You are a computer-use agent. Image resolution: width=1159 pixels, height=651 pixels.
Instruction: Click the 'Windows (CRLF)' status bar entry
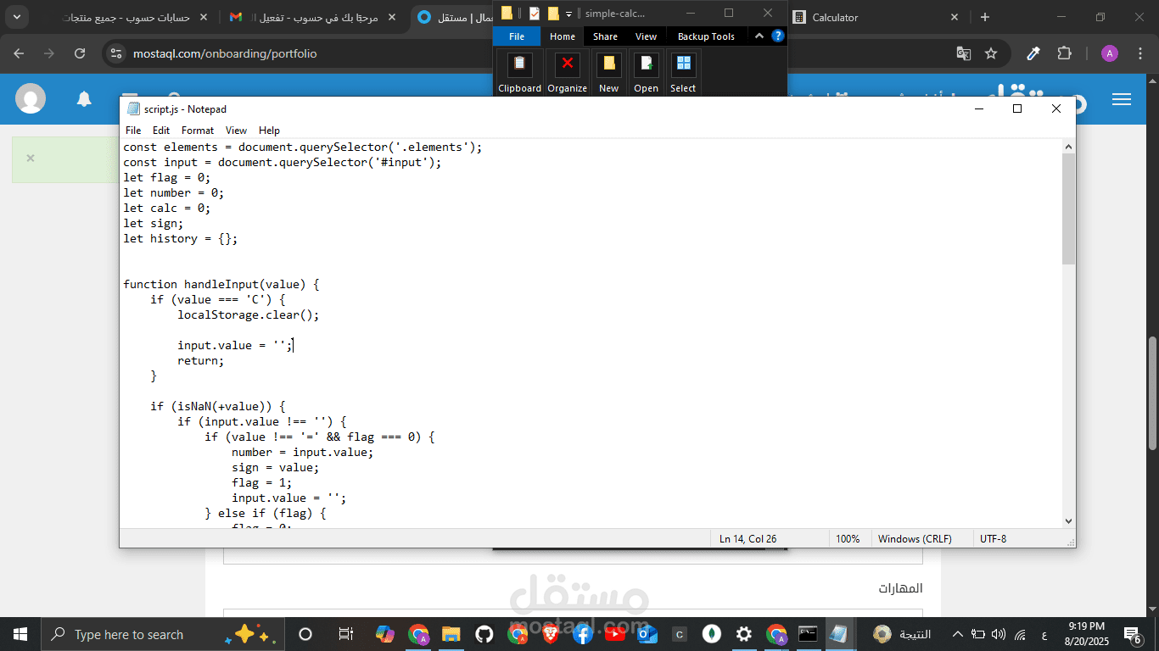coord(915,538)
